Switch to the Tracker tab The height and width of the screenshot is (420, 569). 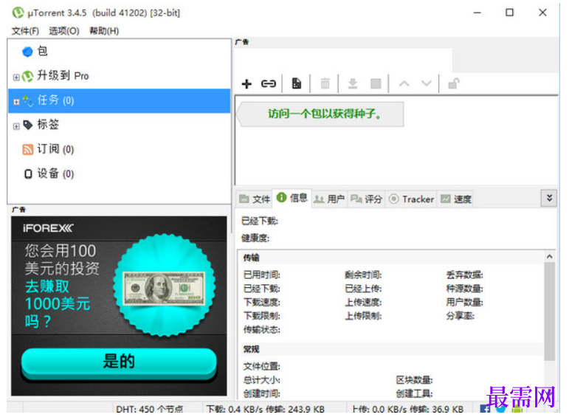tap(412, 199)
